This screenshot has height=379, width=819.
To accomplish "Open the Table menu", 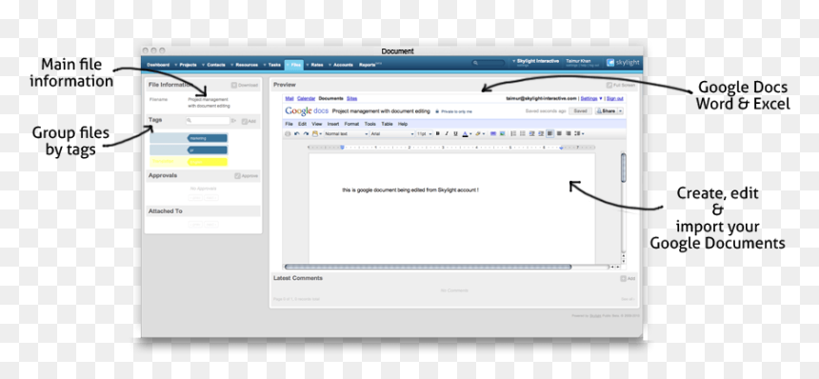I will click(x=387, y=124).
